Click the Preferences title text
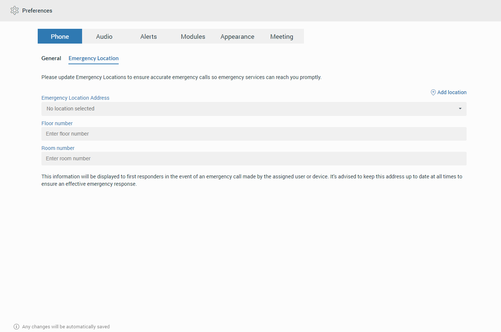The width and height of the screenshot is (501, 332). pos(37,11)
